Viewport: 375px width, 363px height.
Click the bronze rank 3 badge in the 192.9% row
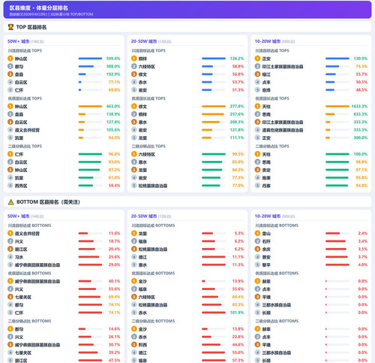coord(10,74)
